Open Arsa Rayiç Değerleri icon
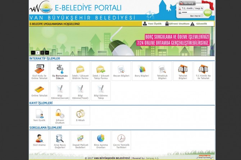Screen dimensions: 241x160 pyautogui.click(x=60, y=138)
